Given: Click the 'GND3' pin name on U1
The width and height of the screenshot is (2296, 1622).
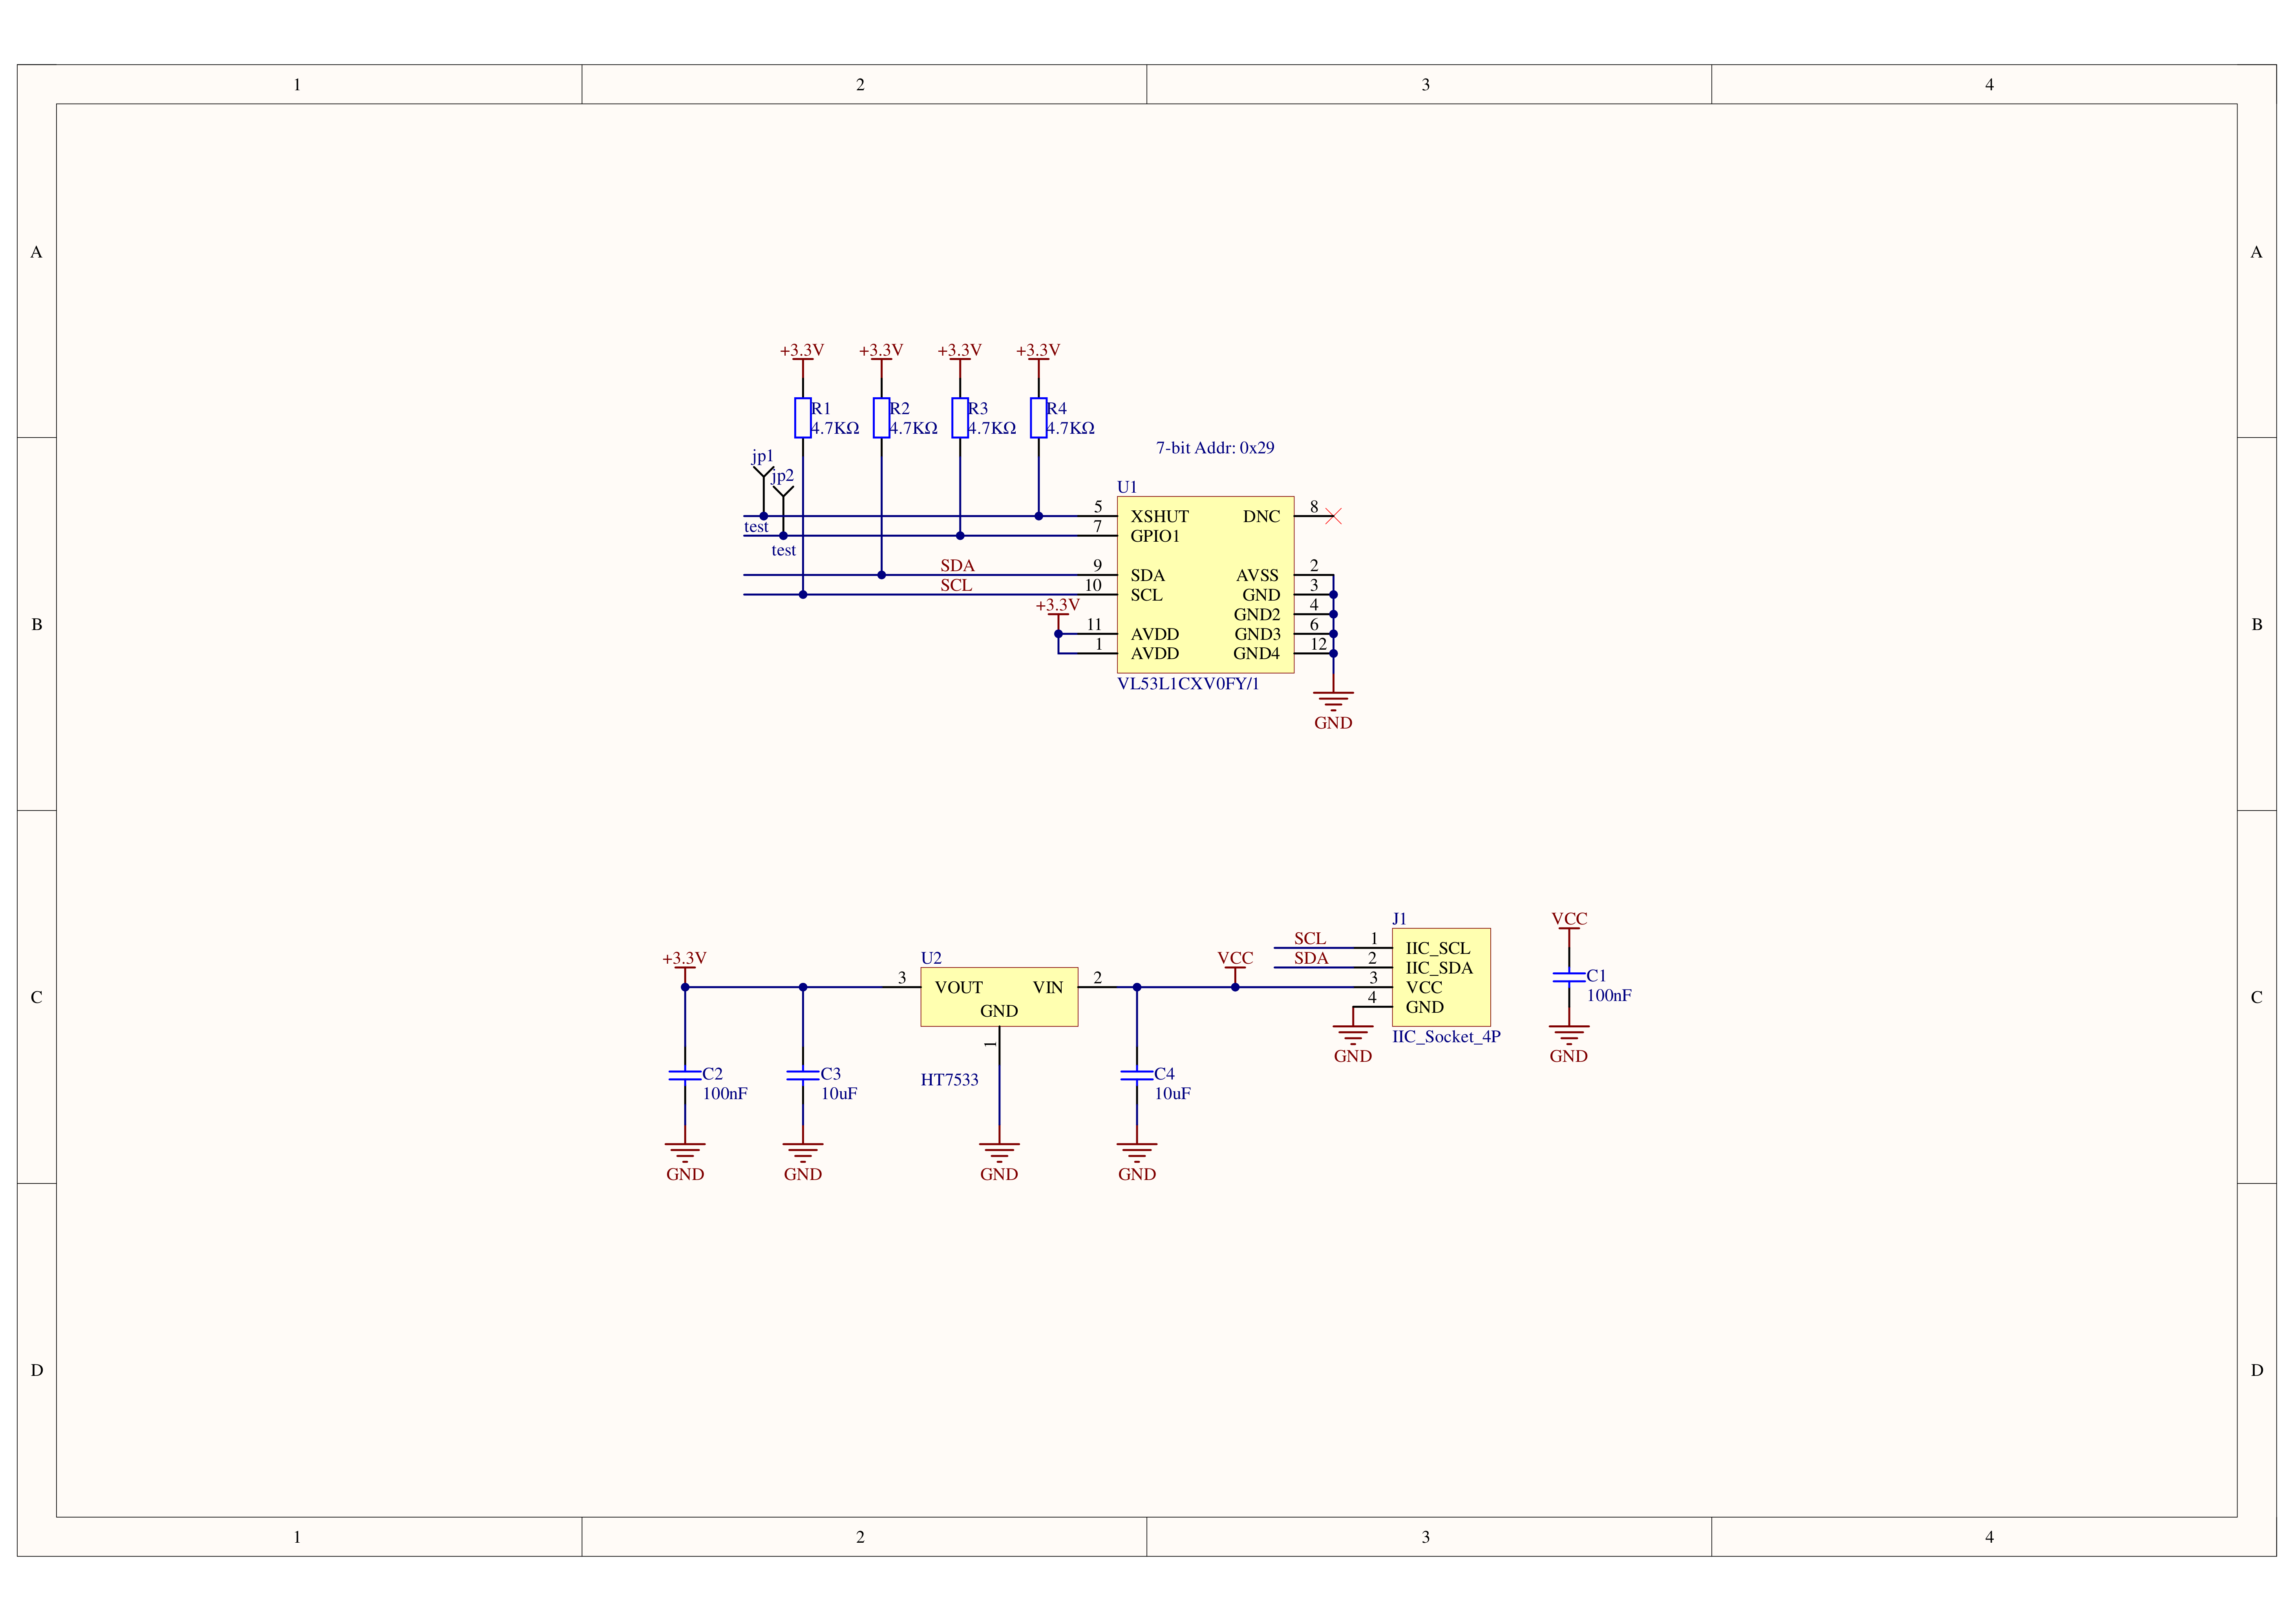Looking at the screenshot, I should 1257,634.
